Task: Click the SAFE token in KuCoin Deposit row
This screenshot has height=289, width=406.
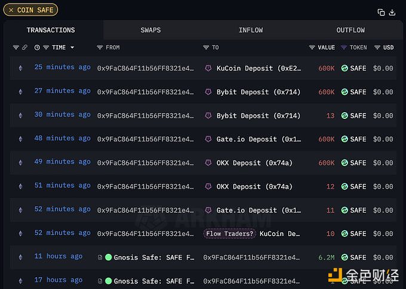Action: point(353,68)
